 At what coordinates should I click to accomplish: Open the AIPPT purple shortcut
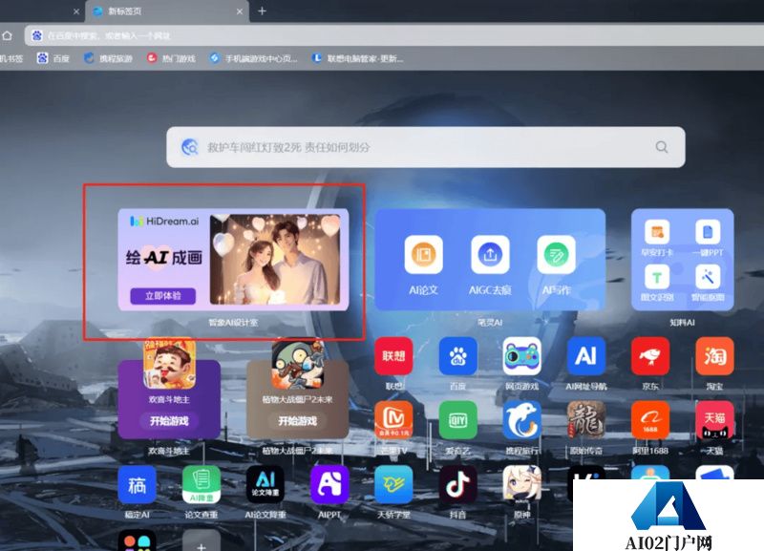click(329, 484)
